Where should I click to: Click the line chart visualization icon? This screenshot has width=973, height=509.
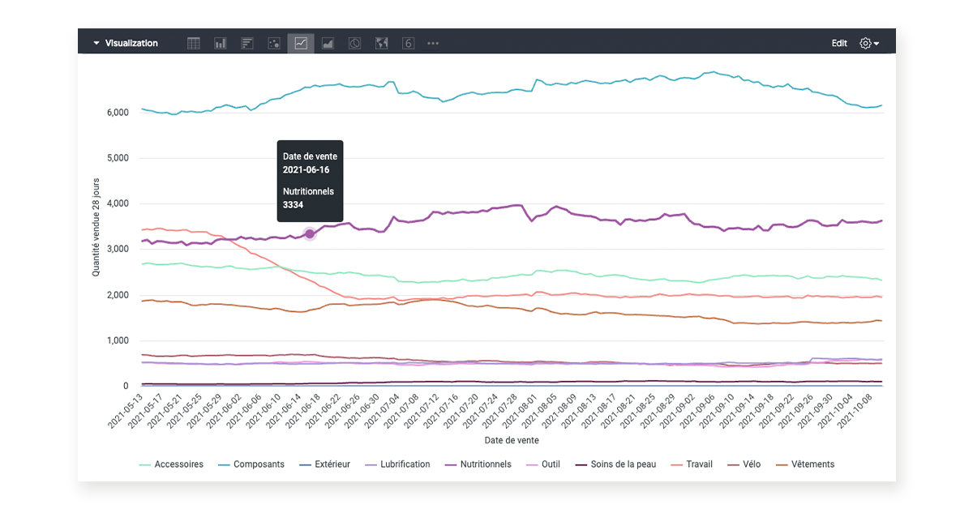pyautogui.click(x=301, y=43)
